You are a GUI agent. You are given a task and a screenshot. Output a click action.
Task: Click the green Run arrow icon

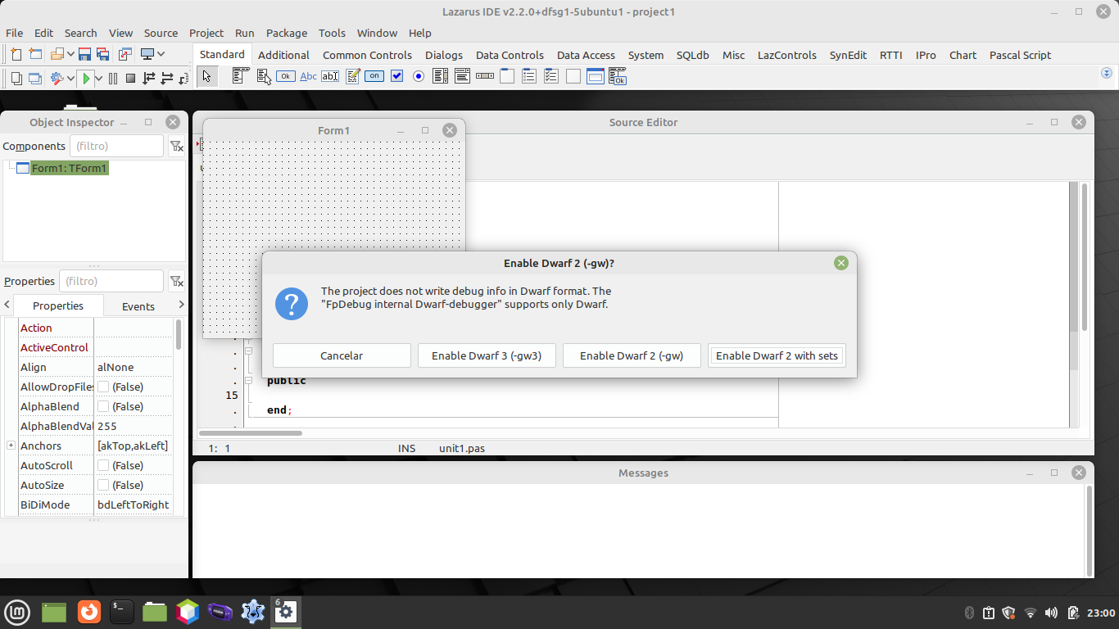(x=86, y=78)
